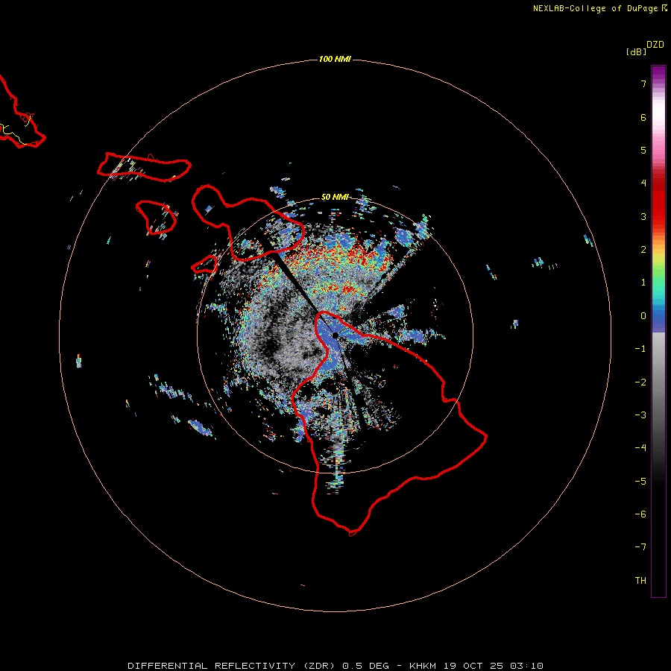Click the colorbar tick value -7
The width and height of the screenshot is (671, 671).
pos(640,547)
